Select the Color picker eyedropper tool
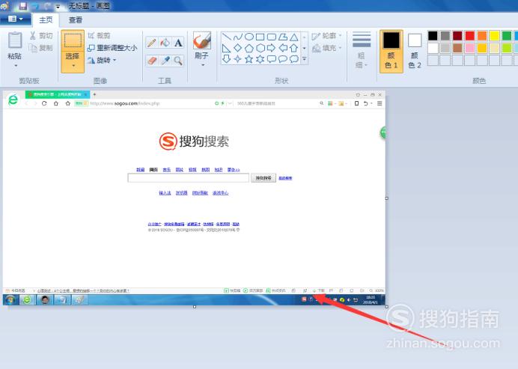Image resolution: width=518 pixels, height=369 pixels. [x=165, y=61]
